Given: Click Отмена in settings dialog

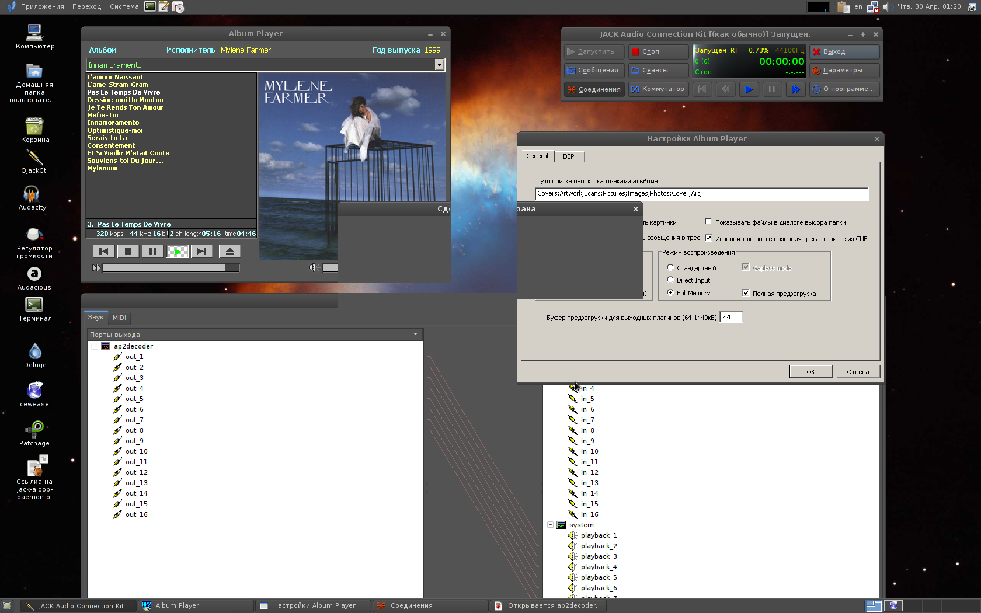Looking at the screenshot, I should (x=858, y=372).
